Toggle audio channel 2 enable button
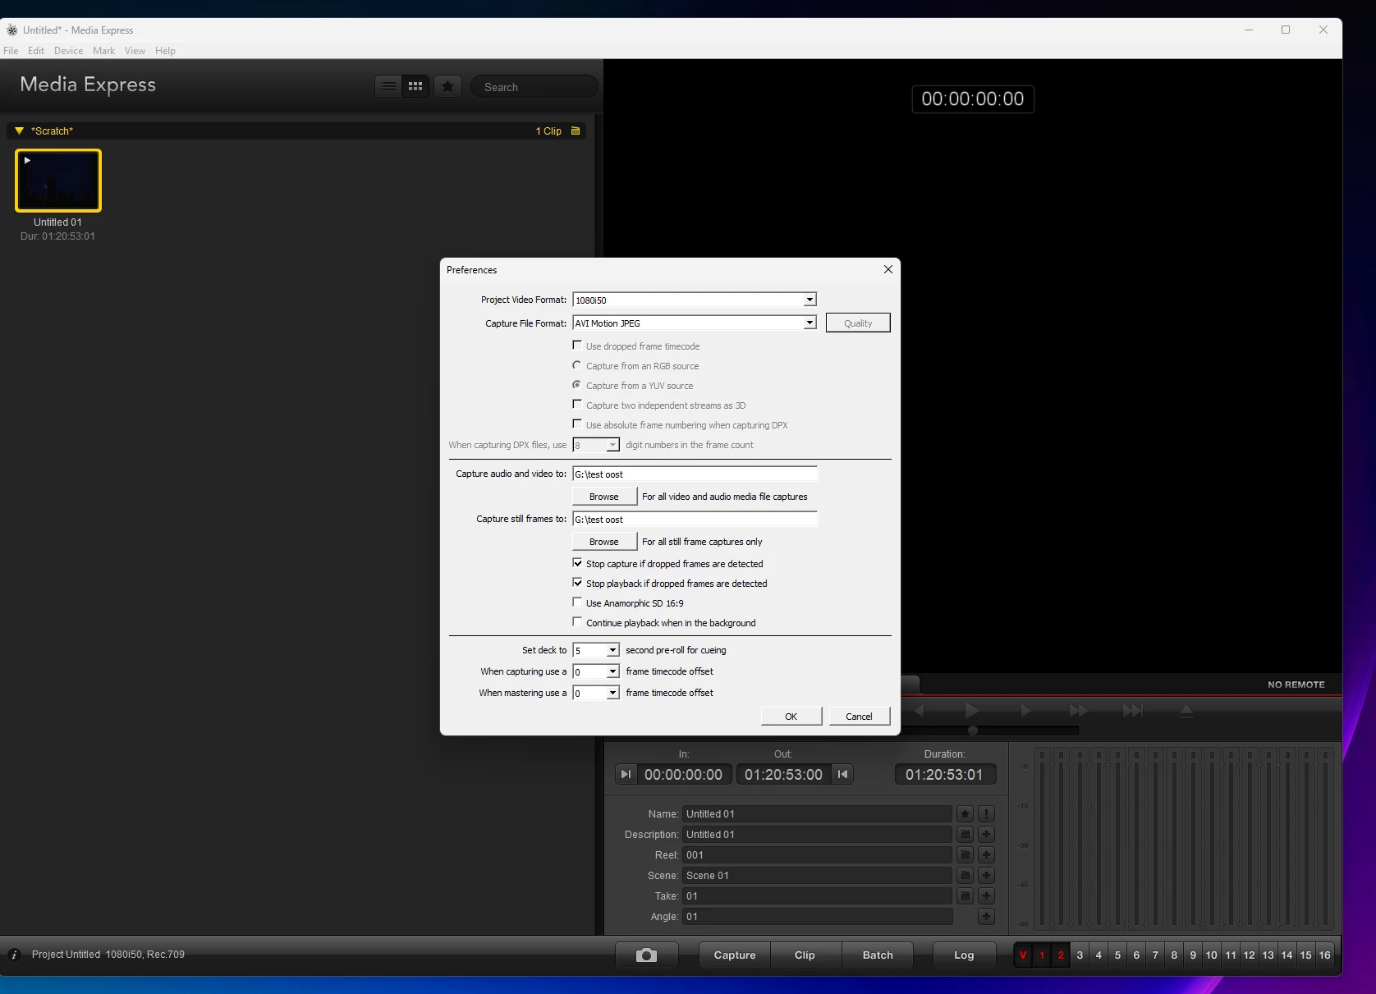This screenshot has width=1376, height=994. (1061, 955)
